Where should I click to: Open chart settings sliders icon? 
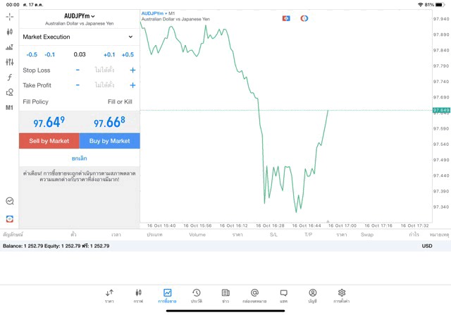(10, 62)
